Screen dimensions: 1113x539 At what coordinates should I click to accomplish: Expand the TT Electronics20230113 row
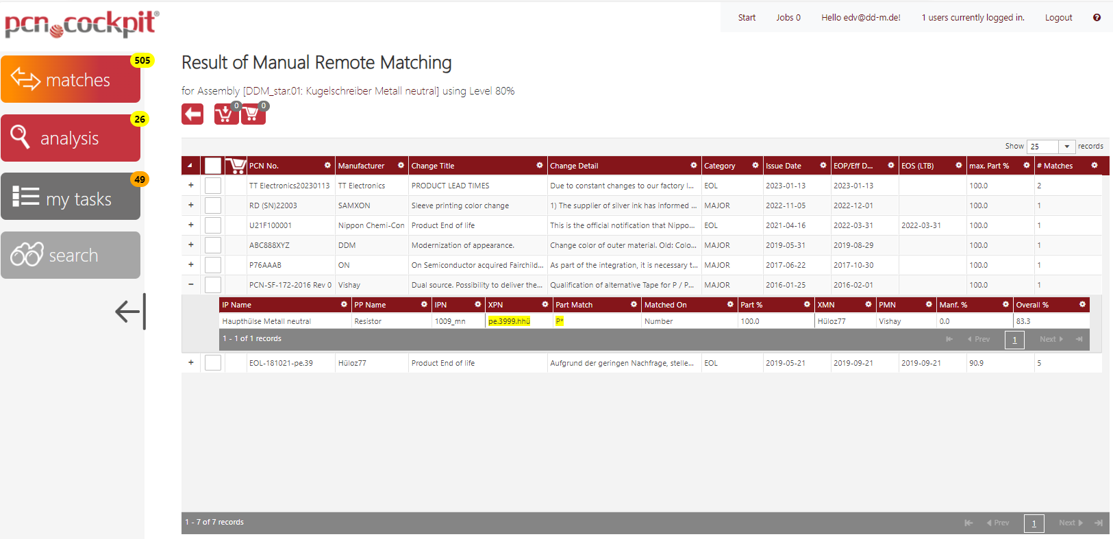point(191,185)
